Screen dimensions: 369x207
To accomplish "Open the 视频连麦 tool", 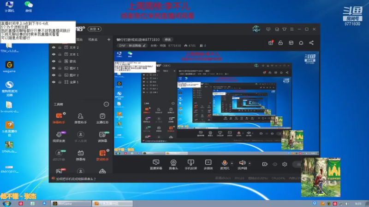I will pos(59,137).
